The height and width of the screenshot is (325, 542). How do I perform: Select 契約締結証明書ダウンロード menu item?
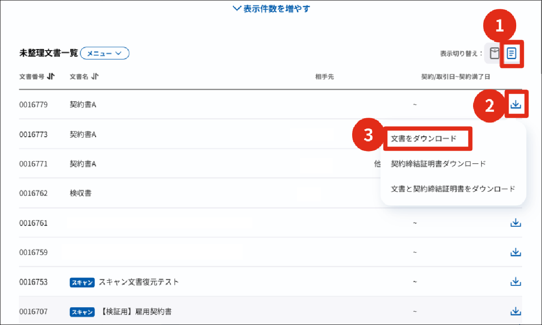(x=438, y=164)
